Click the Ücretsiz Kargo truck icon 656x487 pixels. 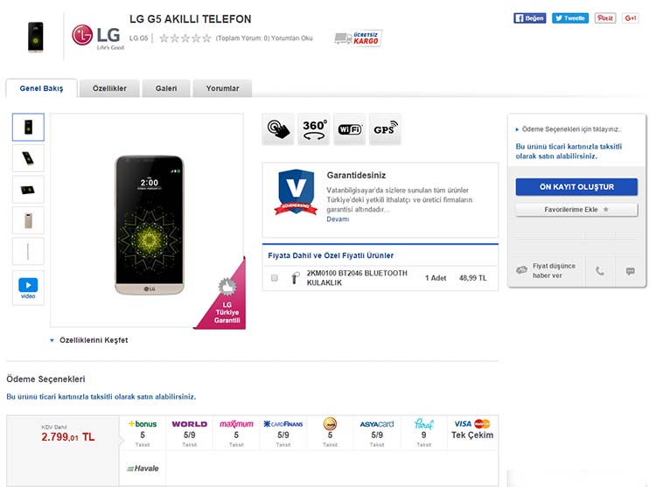point(358,38)
